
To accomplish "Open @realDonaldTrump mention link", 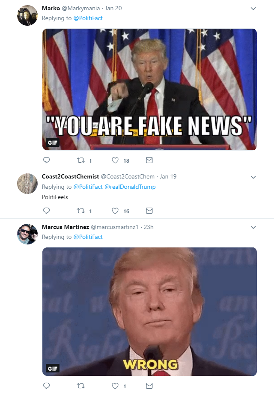I will [x=130, y=187].
